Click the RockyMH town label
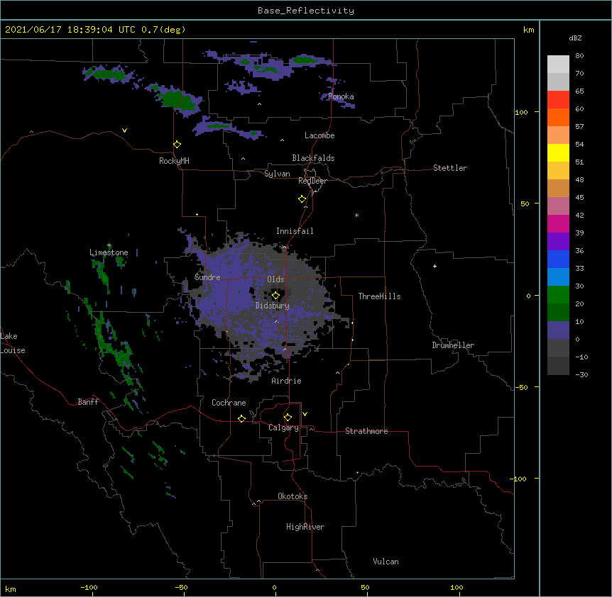The height and width of the screenshot is (597, 612). (x=174, y=161)
